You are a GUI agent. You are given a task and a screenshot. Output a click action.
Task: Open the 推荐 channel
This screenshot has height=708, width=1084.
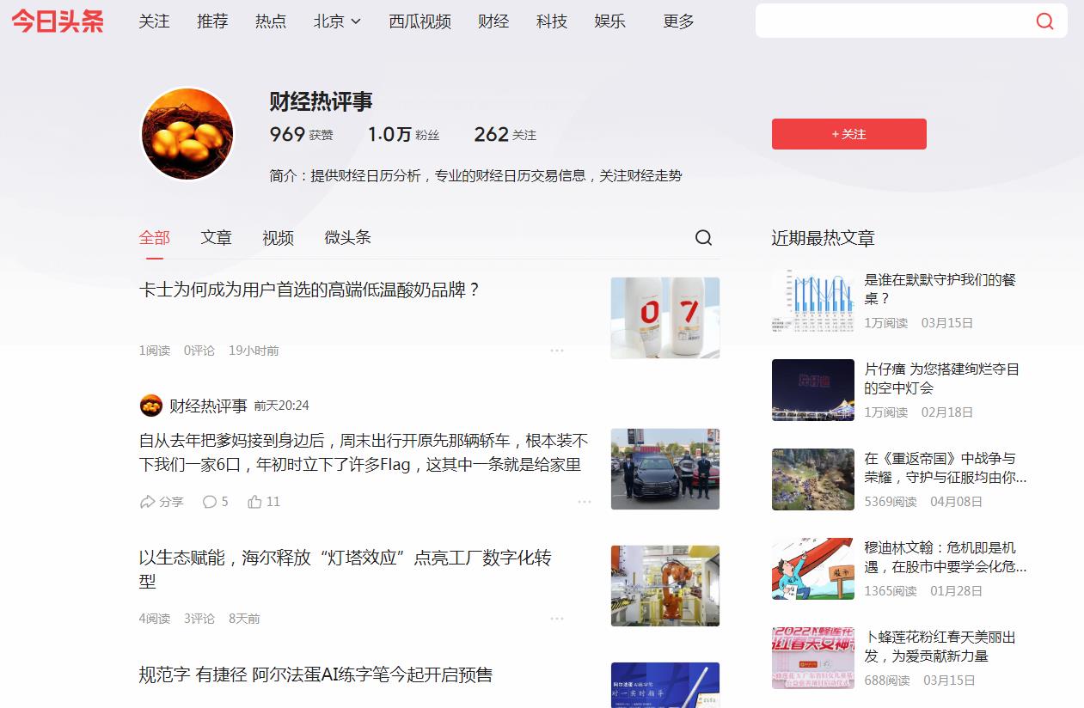[x=212, y=21]
